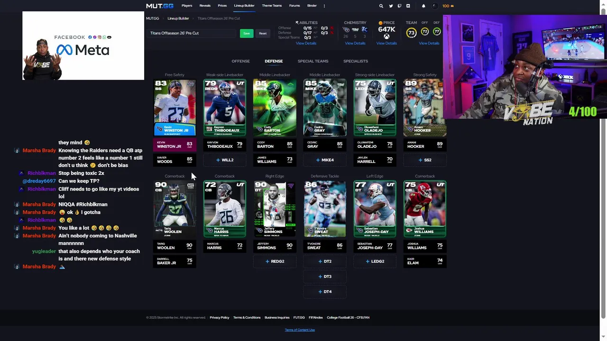View Details under Price
Screen dimensions: 607x341
pyautogui.click(x=386, y=43)
